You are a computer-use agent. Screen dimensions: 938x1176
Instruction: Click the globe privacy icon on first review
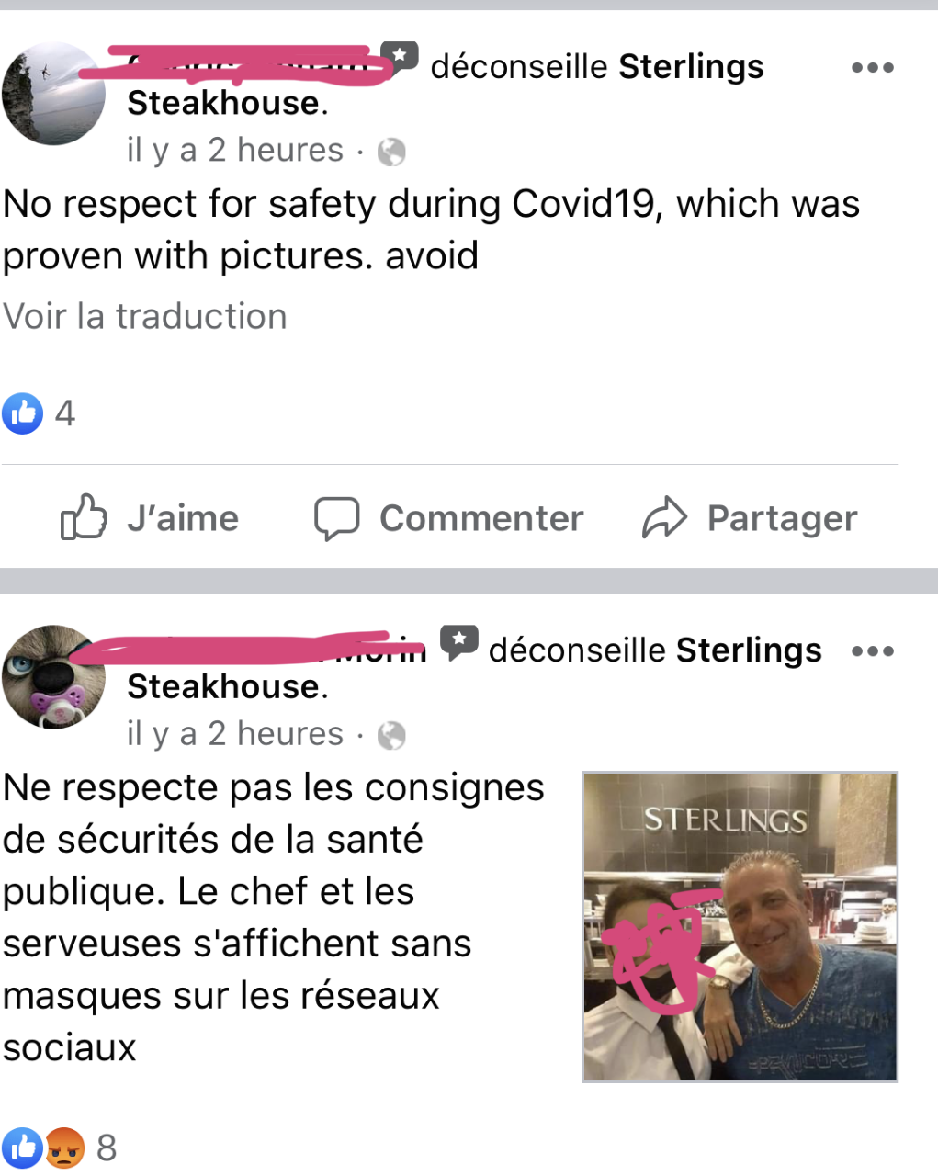(x=391, y=152)
